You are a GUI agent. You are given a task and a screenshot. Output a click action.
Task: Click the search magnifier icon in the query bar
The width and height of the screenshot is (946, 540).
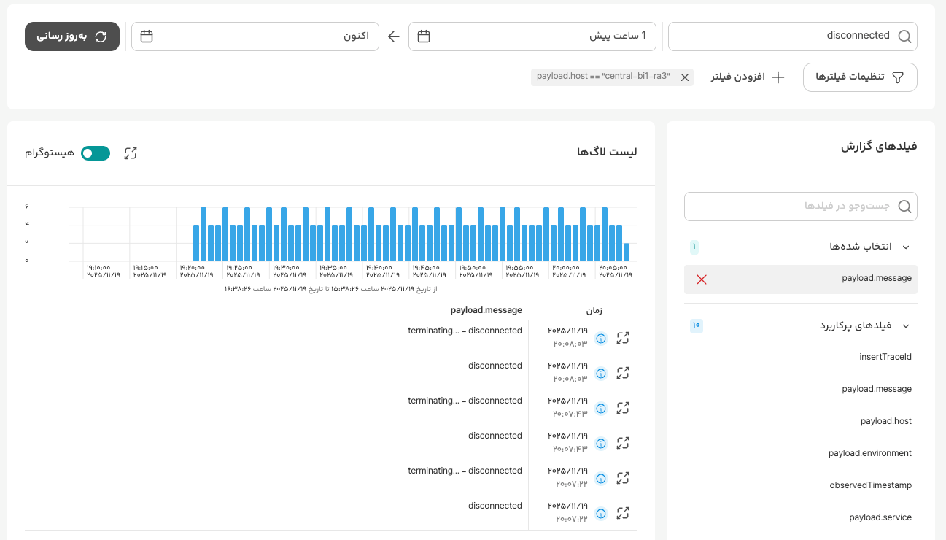pos(904,36)
